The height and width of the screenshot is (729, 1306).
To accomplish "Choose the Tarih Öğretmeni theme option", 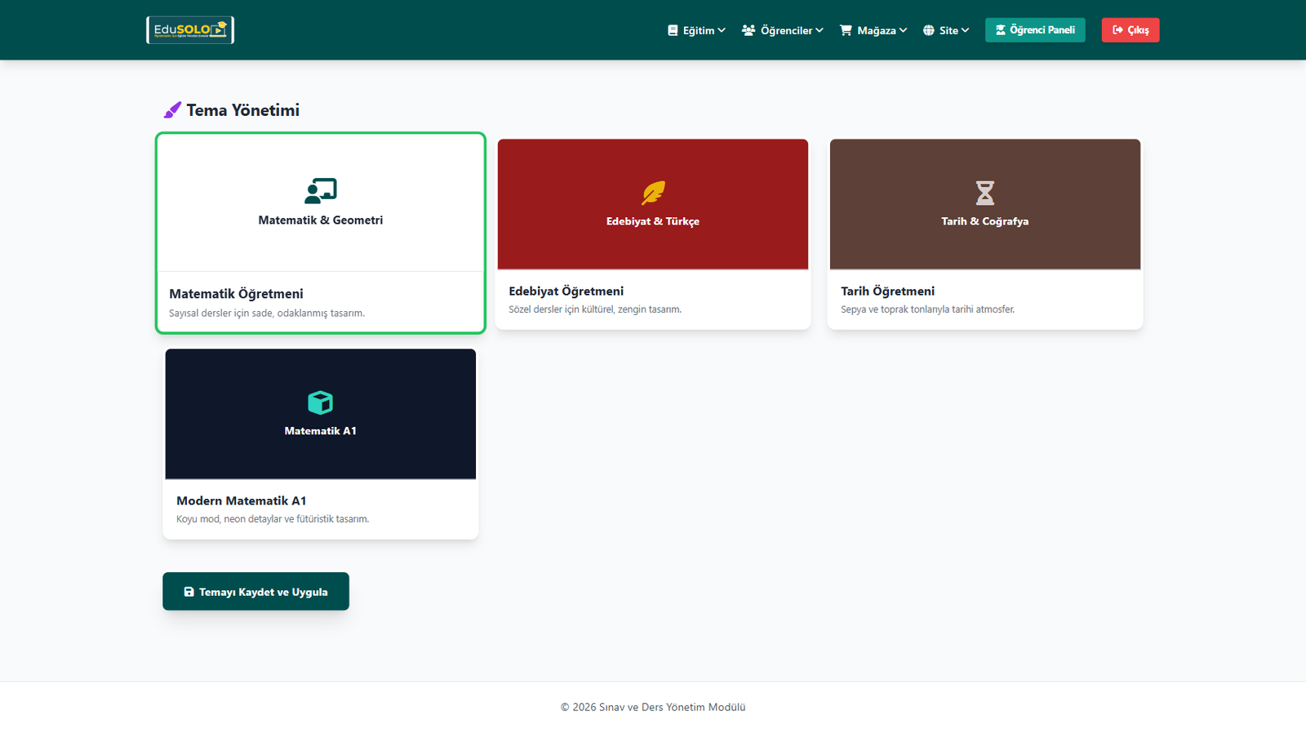I will (887, 291).
